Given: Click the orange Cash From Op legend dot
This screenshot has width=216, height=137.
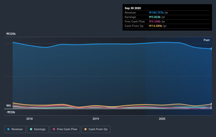Looking at the screenshot, I should click(x=86, y=129).
